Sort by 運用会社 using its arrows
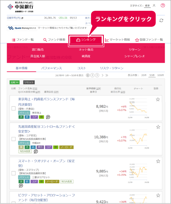171x204 pixels. click(x=56, y=92)
